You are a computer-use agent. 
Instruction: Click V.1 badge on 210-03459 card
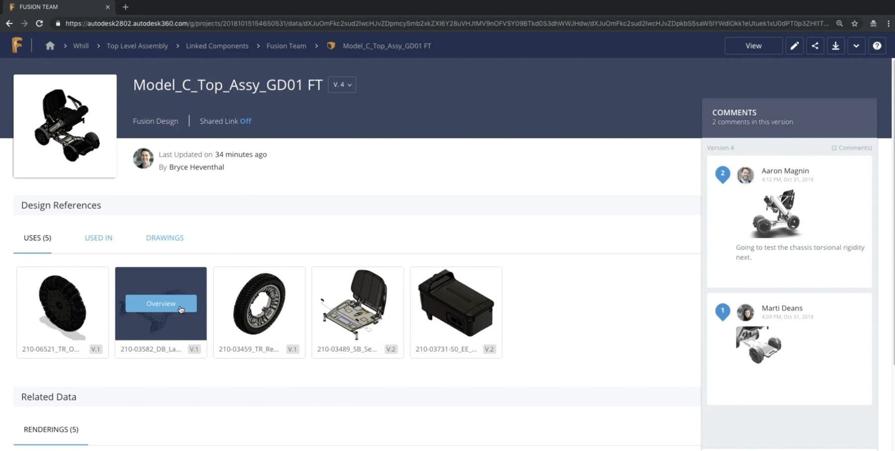(x=292, y=349)
